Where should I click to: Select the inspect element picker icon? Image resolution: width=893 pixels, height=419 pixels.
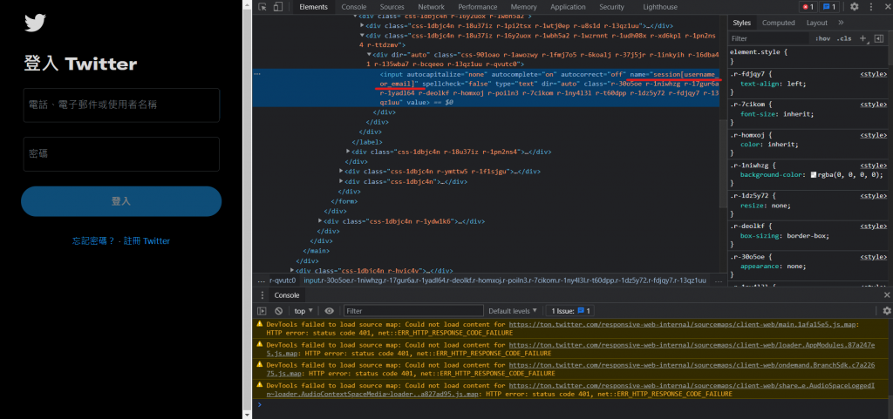click(262, 7)
